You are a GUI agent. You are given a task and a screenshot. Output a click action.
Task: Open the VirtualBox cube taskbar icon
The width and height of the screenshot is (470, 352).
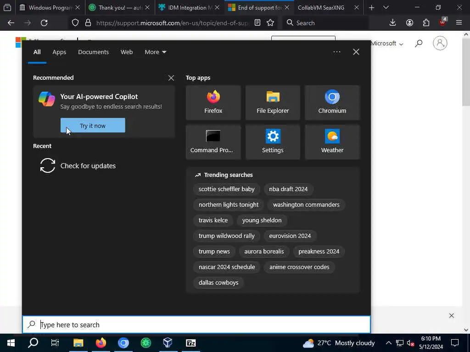[168, 343]
